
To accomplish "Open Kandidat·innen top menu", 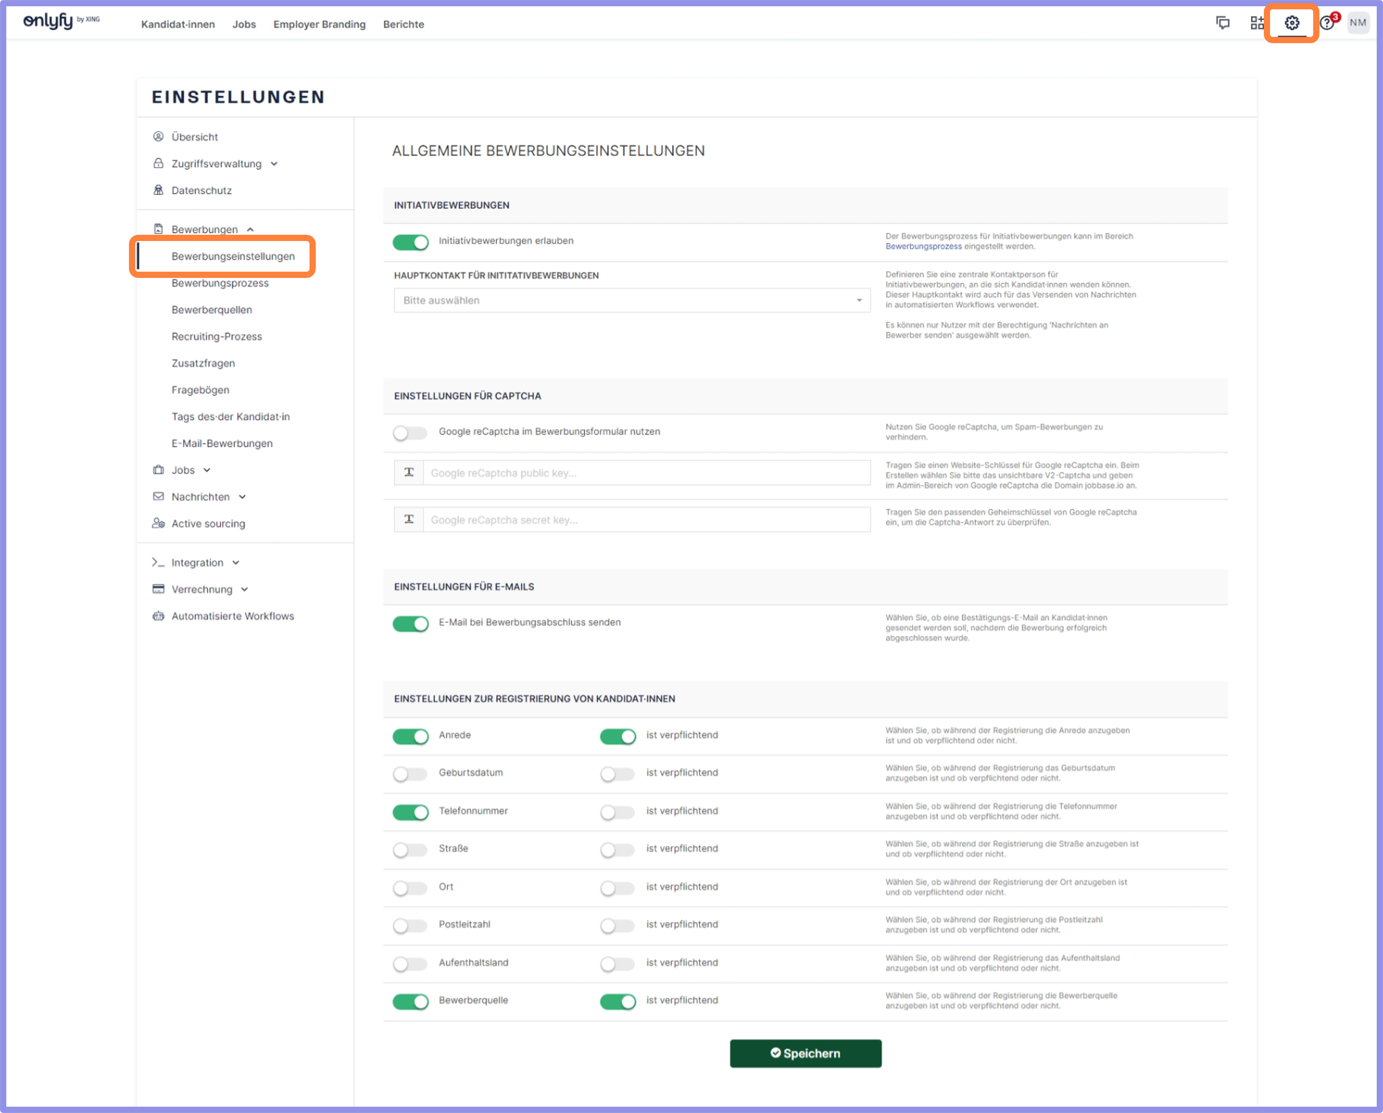I will [x=178, y=24].
